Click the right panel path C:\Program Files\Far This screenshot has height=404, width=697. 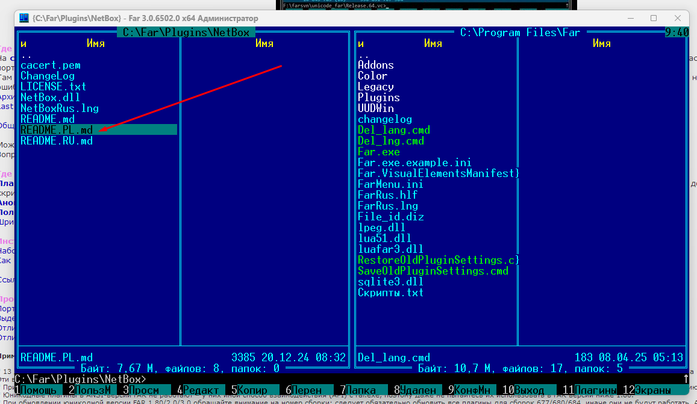pos(520,33)
